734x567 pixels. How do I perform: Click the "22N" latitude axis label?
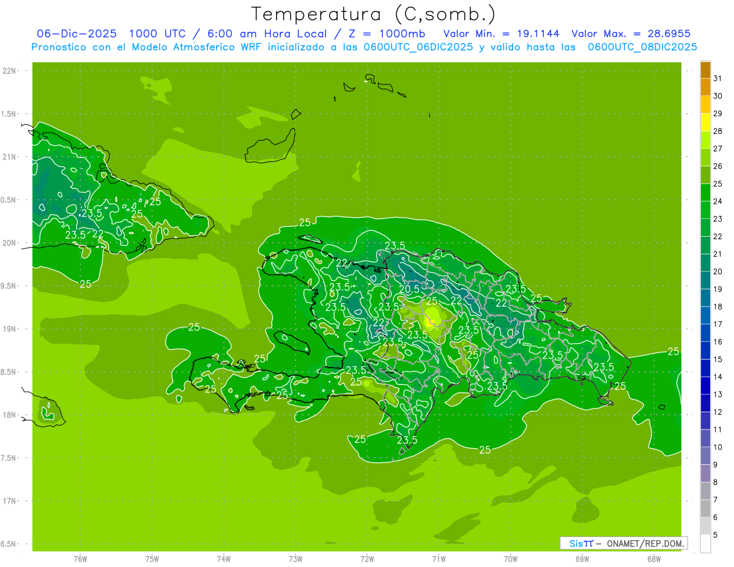pos(10,71)
